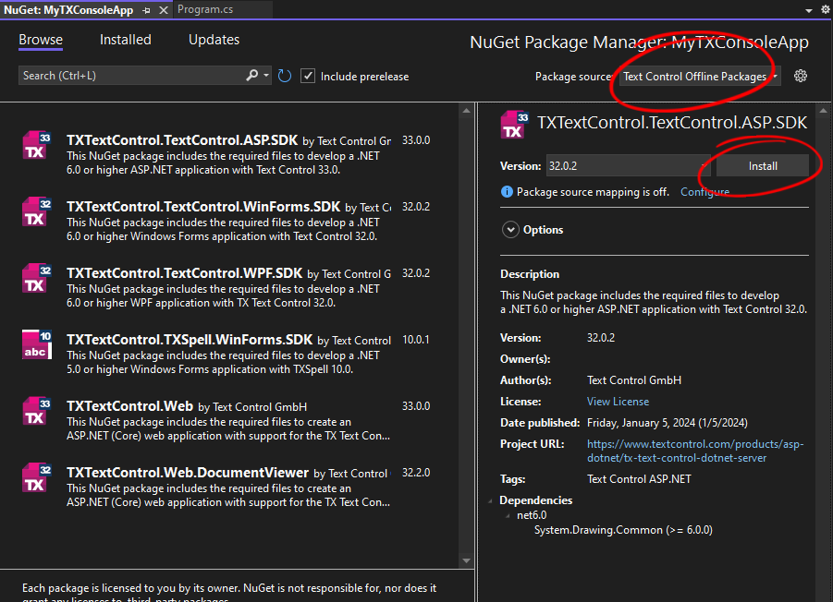
Task: Open Visual Studio gear icon at top right
Action: pos(825,9)
